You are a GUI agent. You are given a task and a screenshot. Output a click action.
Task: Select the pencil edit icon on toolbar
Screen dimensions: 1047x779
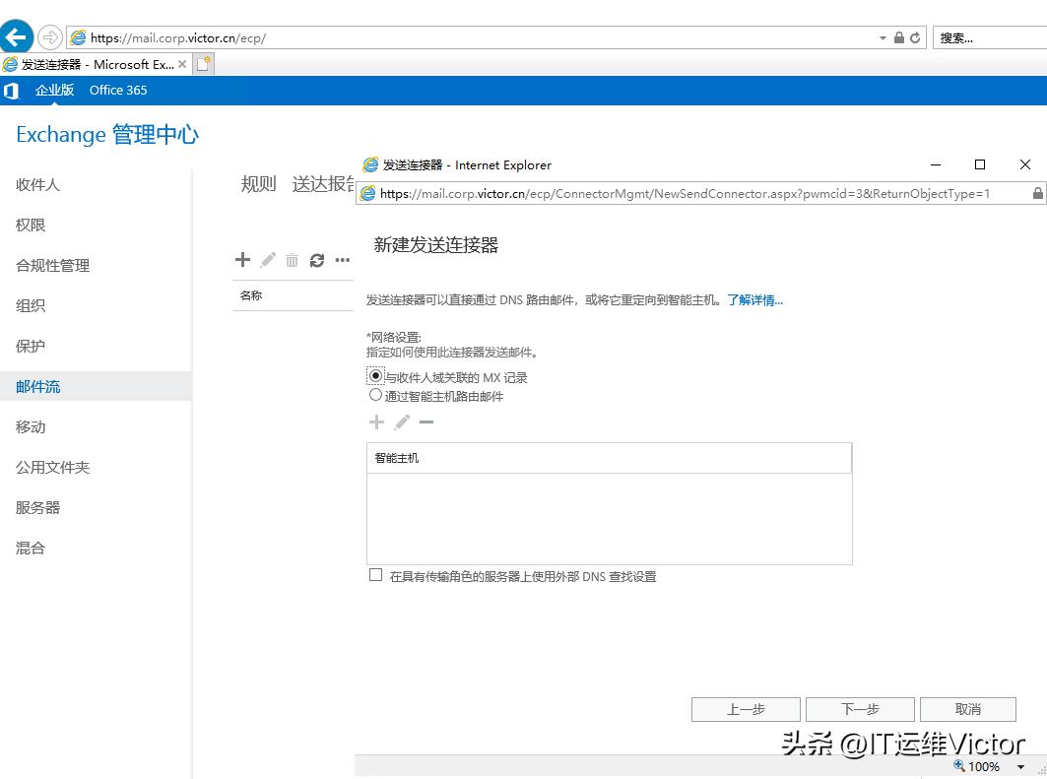point(267,260)
